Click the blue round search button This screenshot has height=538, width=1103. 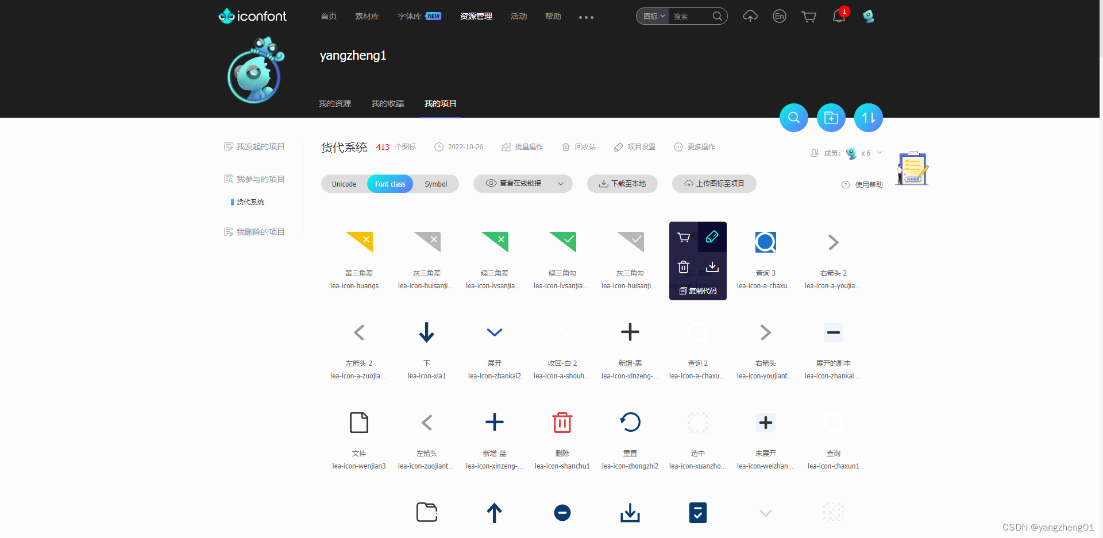click(x=794, y=118)
